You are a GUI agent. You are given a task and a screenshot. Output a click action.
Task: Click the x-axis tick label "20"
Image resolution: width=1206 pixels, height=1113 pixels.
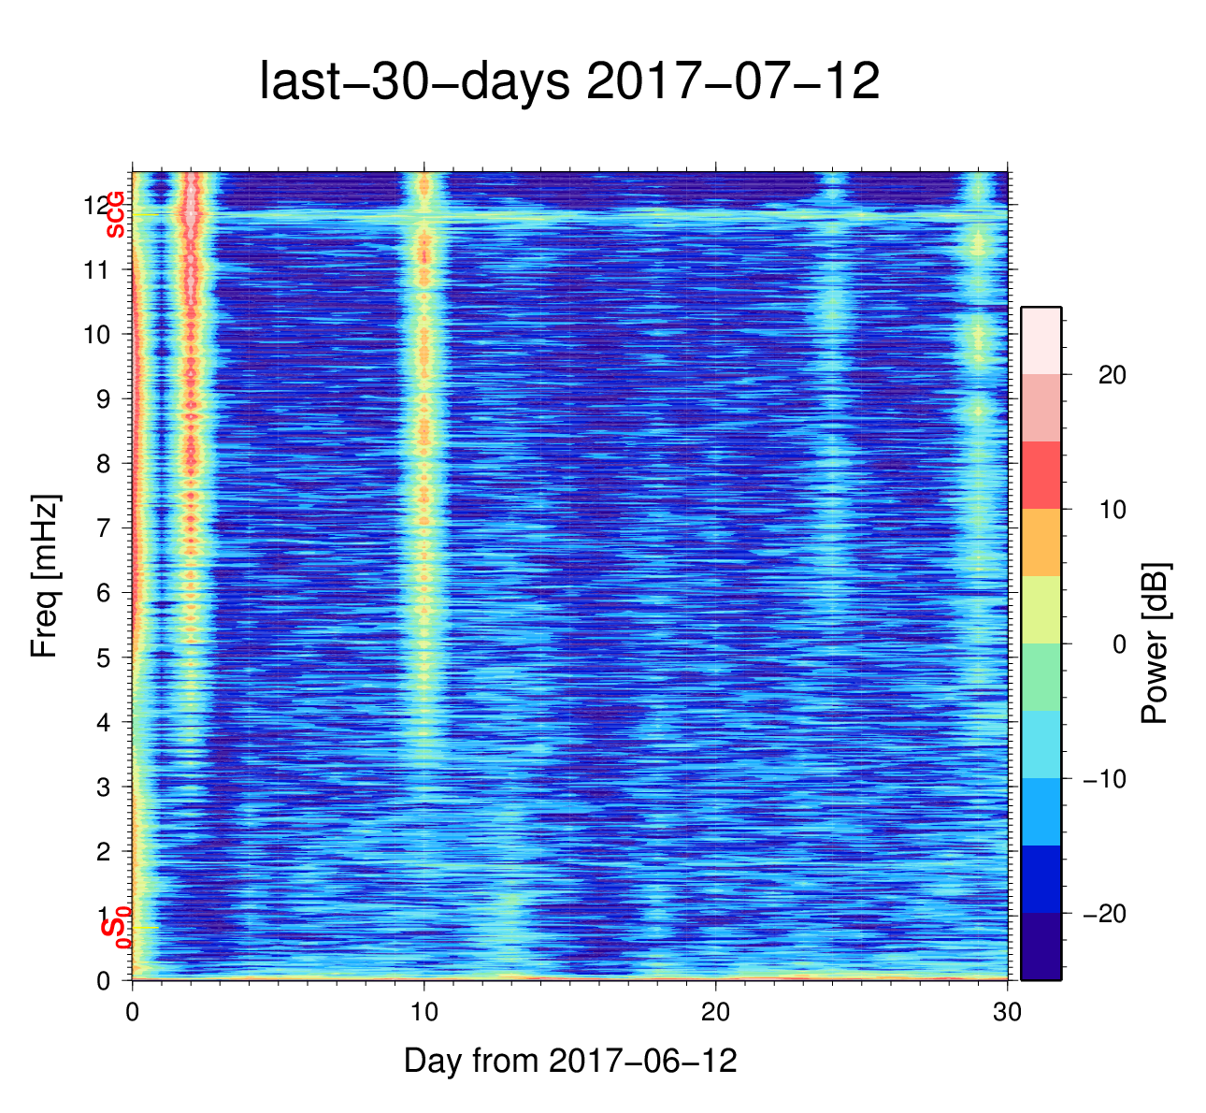716,1013
